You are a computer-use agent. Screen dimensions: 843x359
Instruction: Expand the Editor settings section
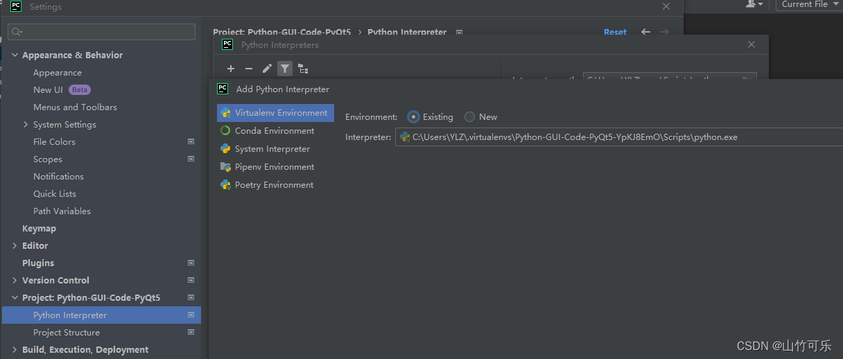pos(15,245)
